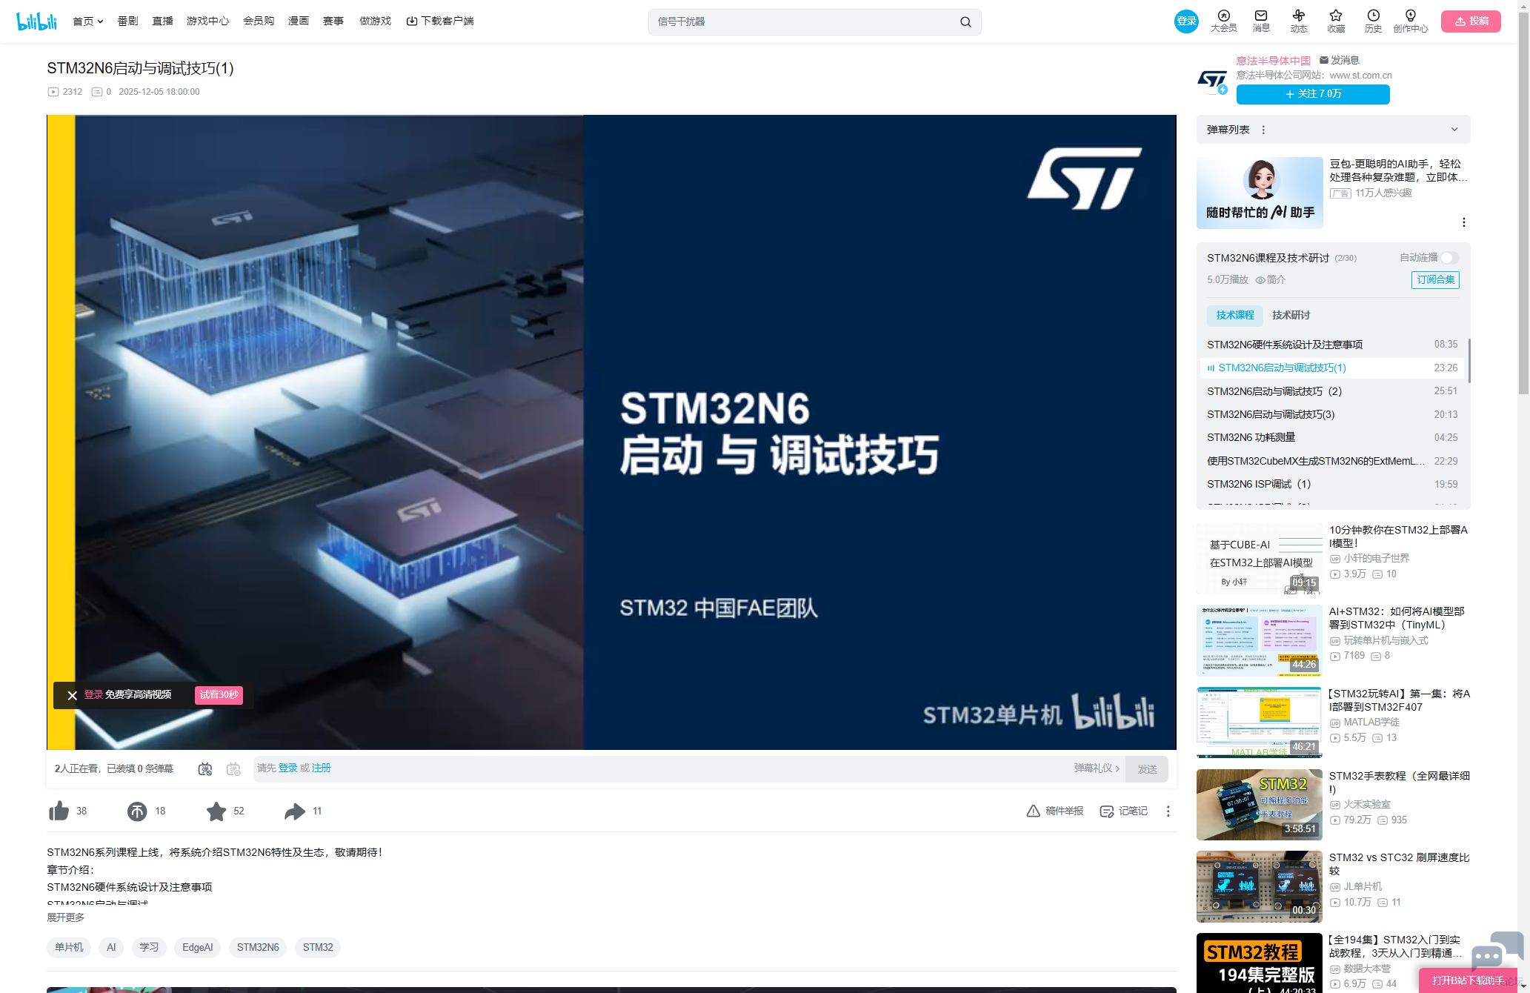Click the search magnifier icon
This screenshot has height=993, width=1530.
click(965, 22)
